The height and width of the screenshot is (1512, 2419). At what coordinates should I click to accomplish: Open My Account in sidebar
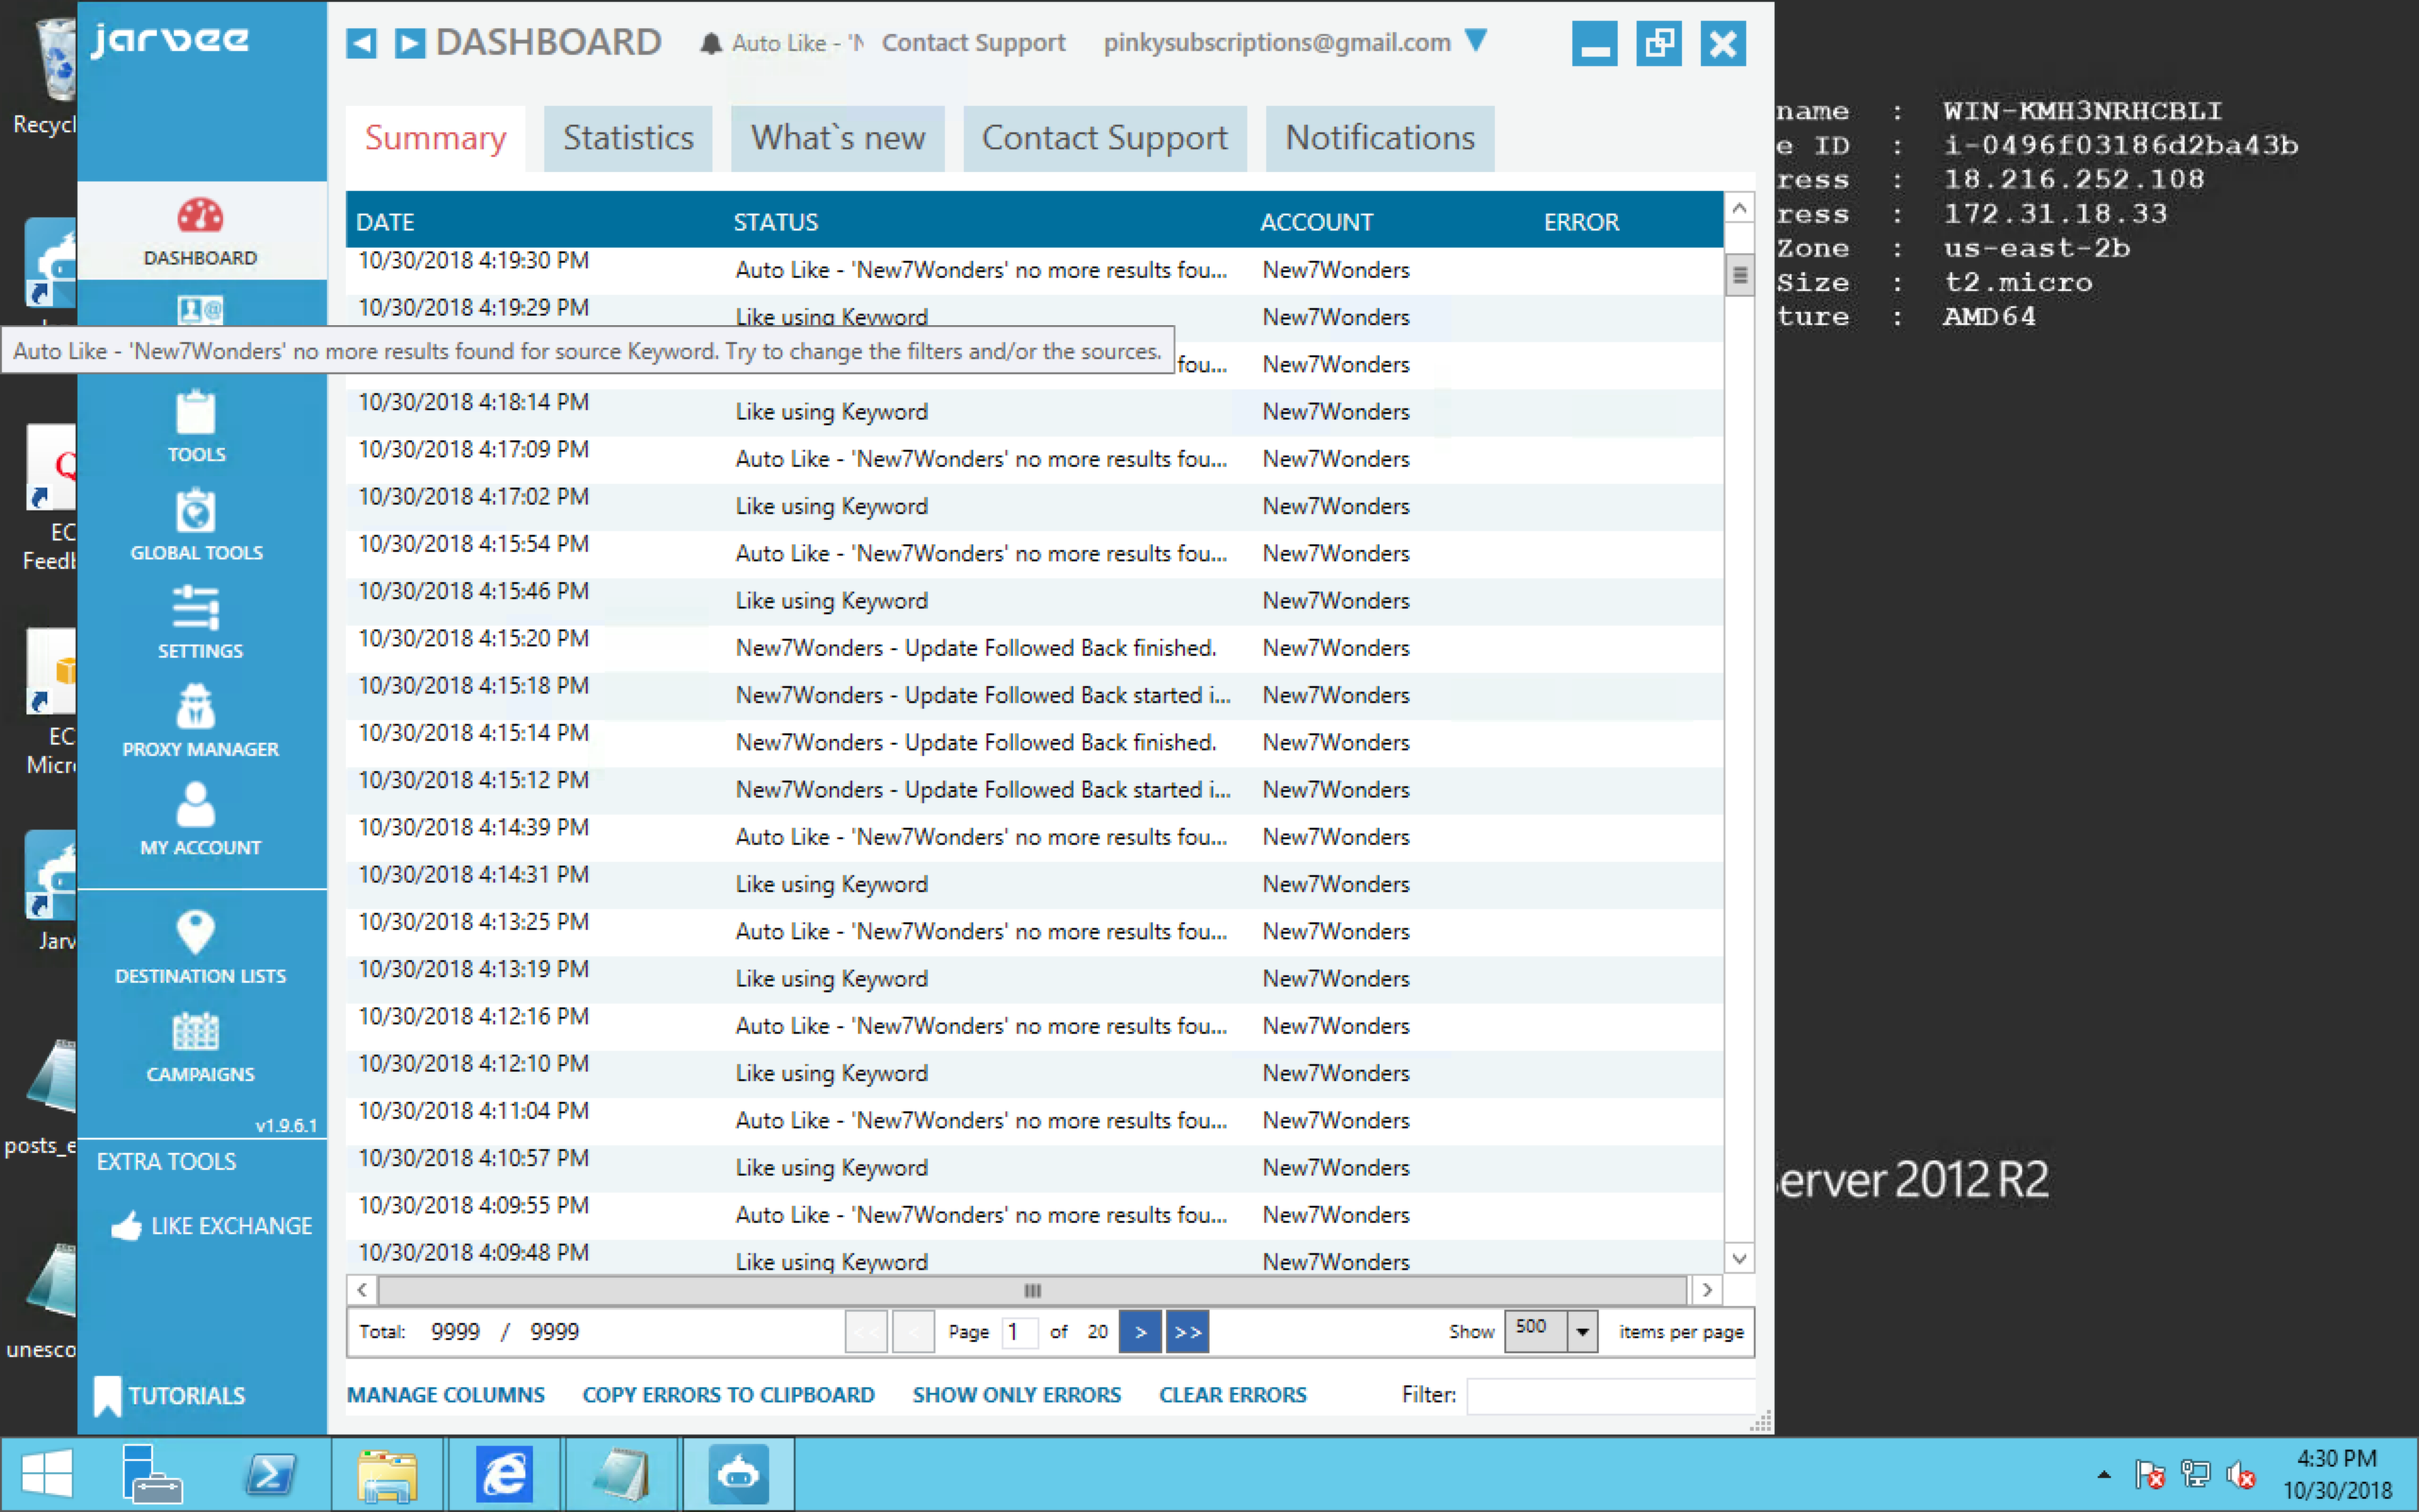(200, 819)
